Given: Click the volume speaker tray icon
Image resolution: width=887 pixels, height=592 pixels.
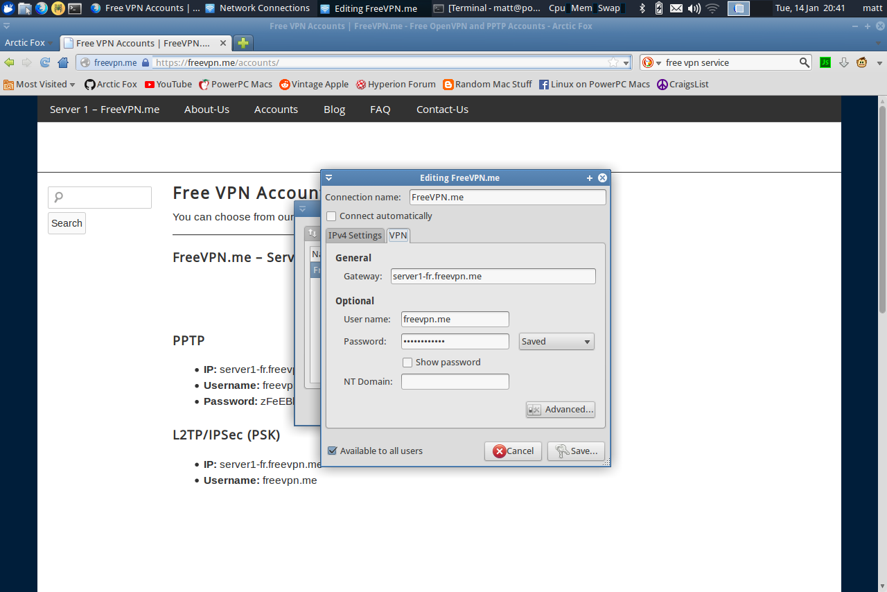Looking at the screenshot, I should pyautogui.click(x=694, y=8).
